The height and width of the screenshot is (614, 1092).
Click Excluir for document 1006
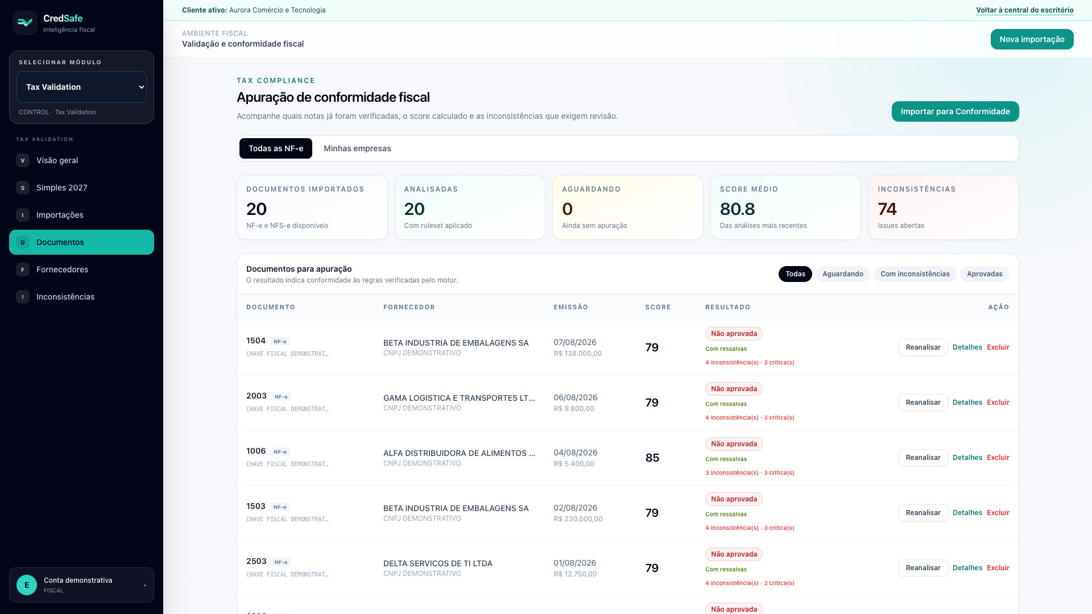tap(998, 458)
